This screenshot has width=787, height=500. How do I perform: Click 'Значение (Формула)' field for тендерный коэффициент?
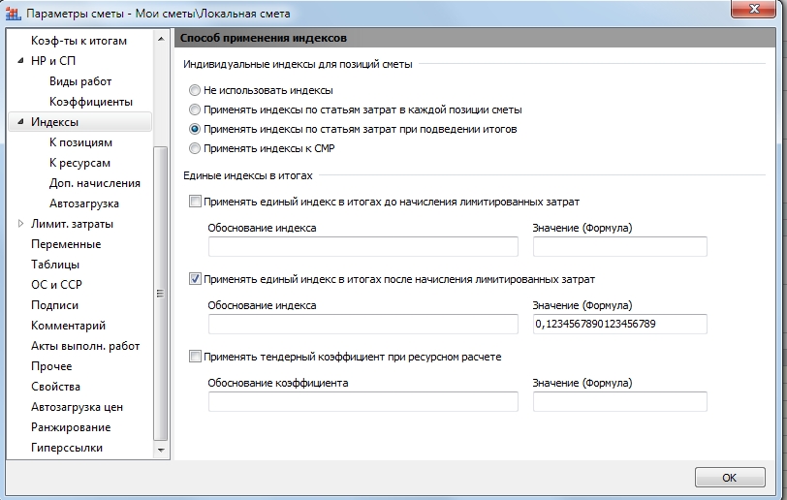tap(620, 401)
